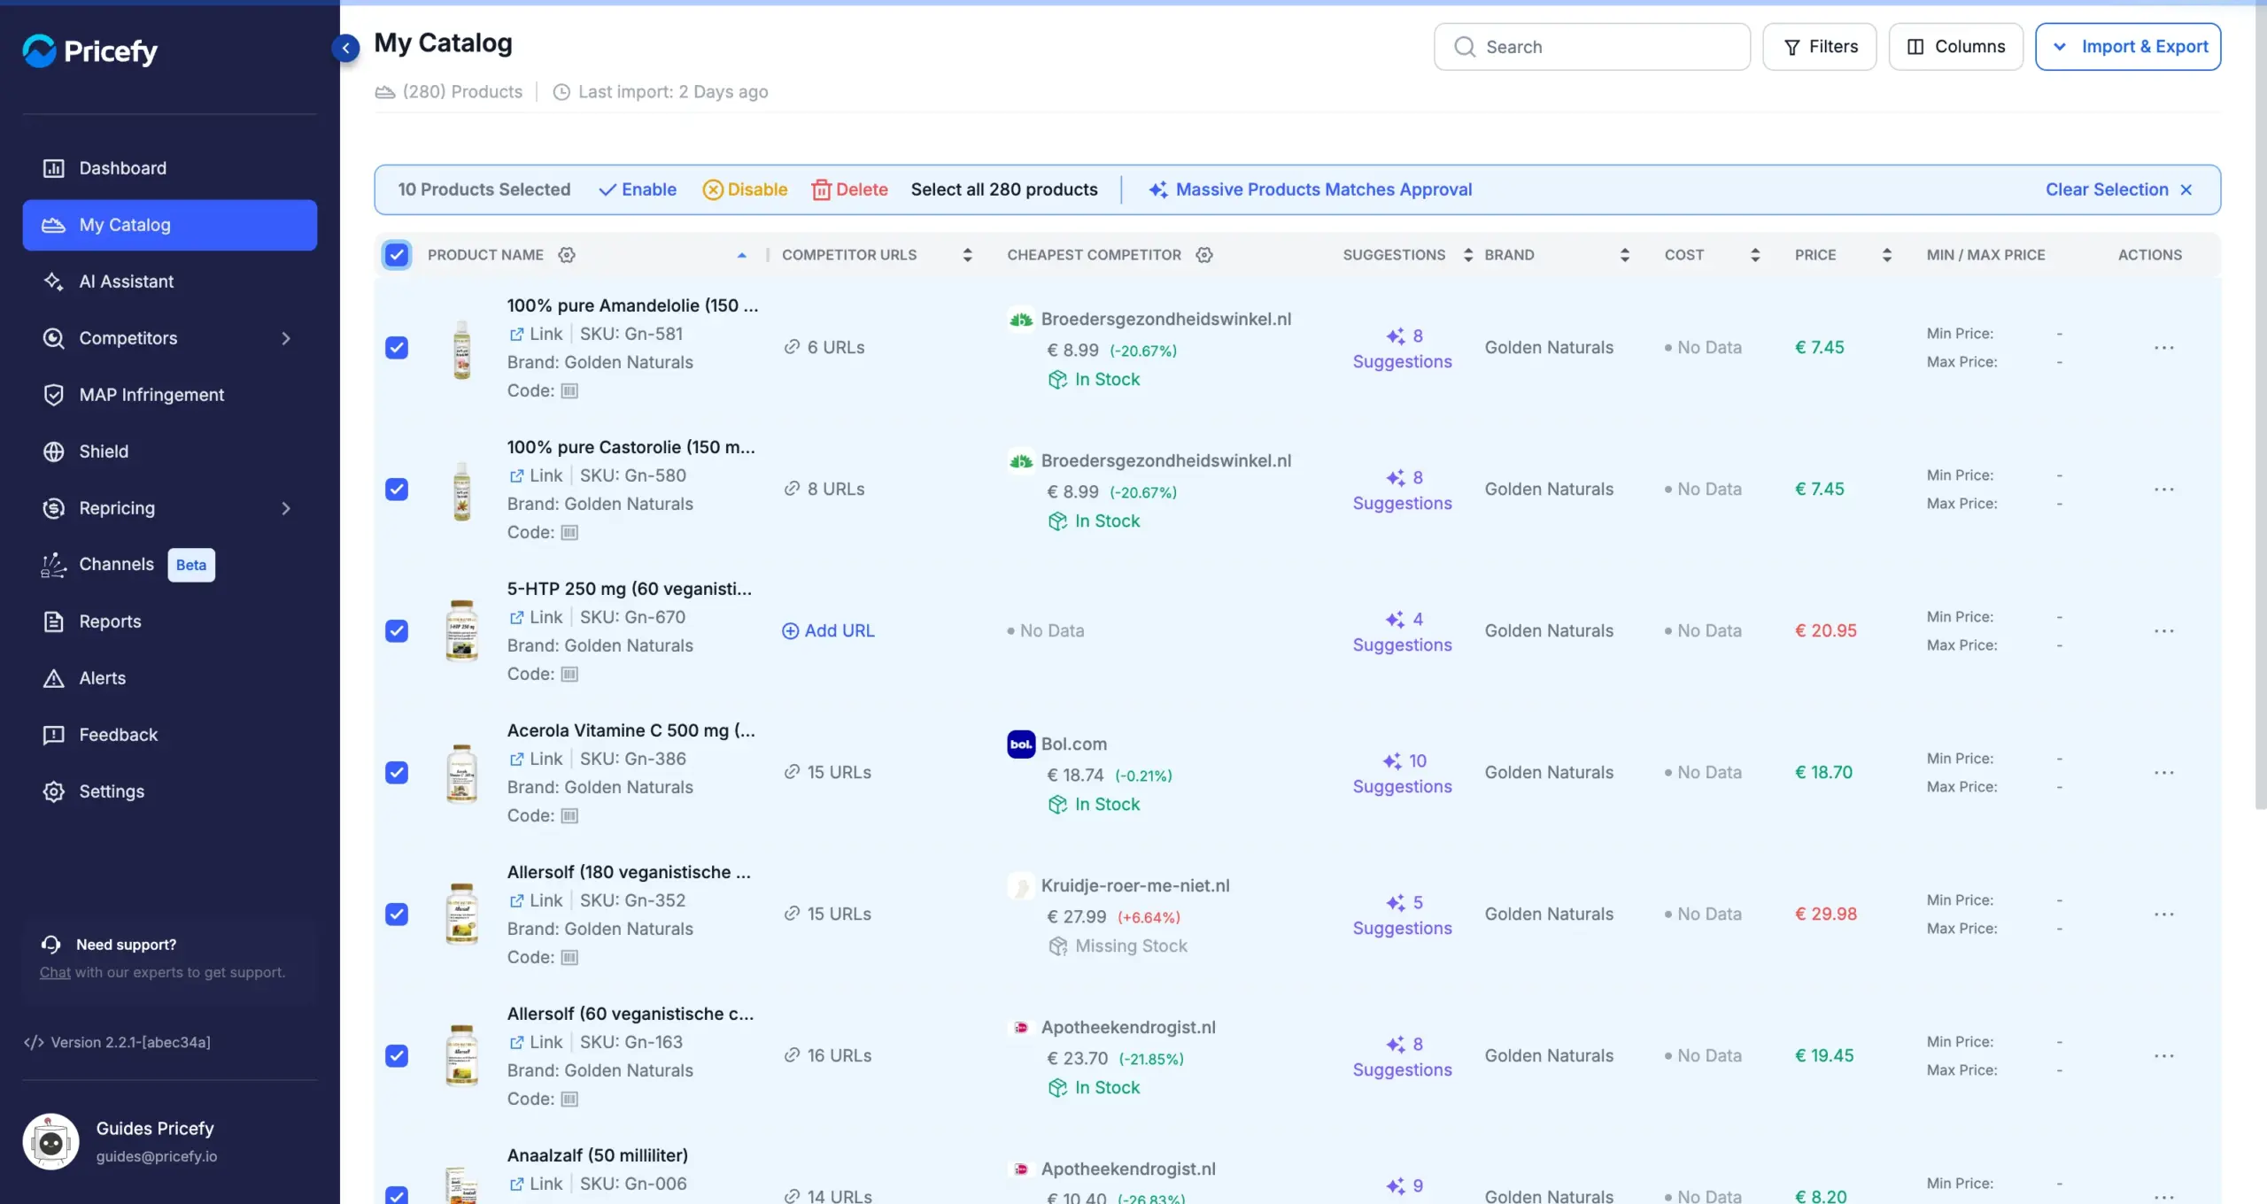The height and width of the screenshot is (1204, 2267).
Task: Open actions menu for Allersolf Gn-163 row
Action: [x=2164, y=1056]
